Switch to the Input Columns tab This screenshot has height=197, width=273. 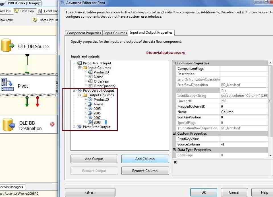tap(115, 33)
